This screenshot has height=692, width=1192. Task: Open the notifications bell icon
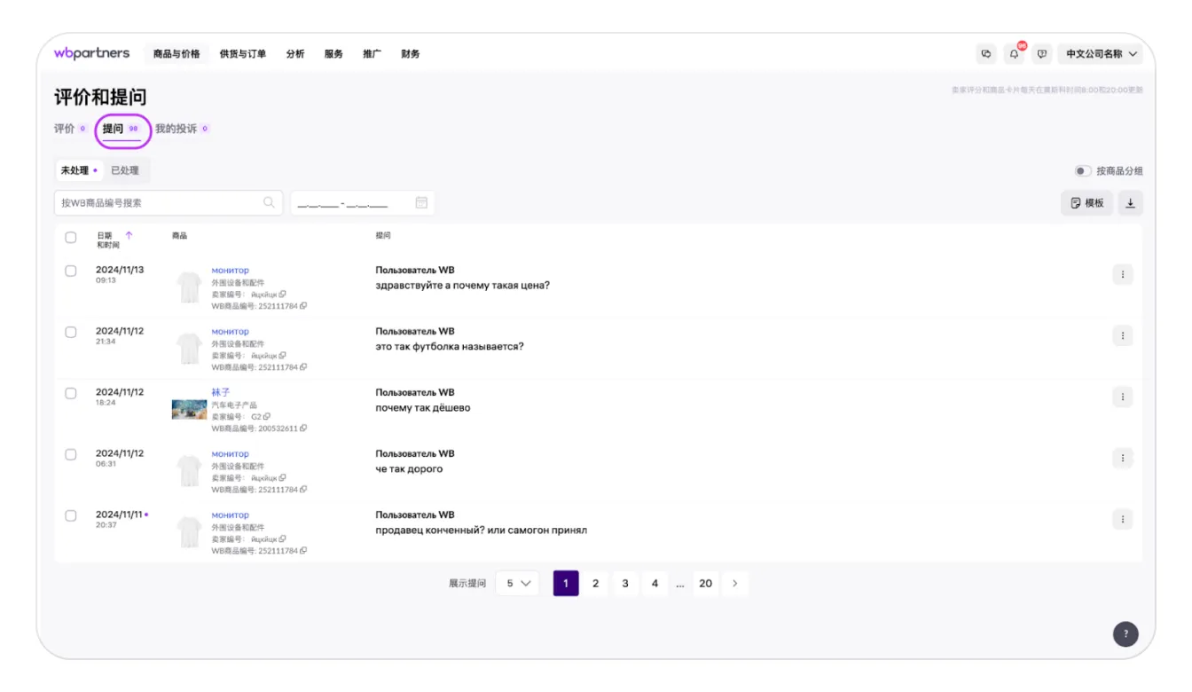[x=1014, y=54]
